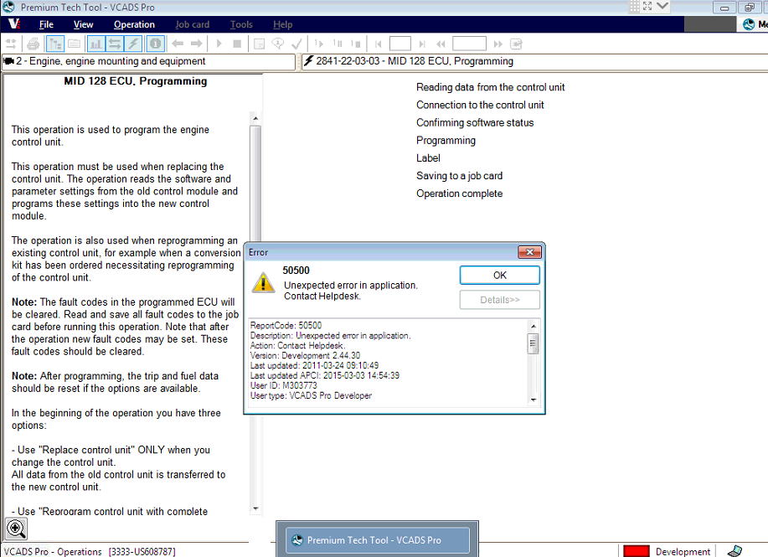Click the down chevron in title bar
Screen dimensions: 768x557
(x=662, y=6)
